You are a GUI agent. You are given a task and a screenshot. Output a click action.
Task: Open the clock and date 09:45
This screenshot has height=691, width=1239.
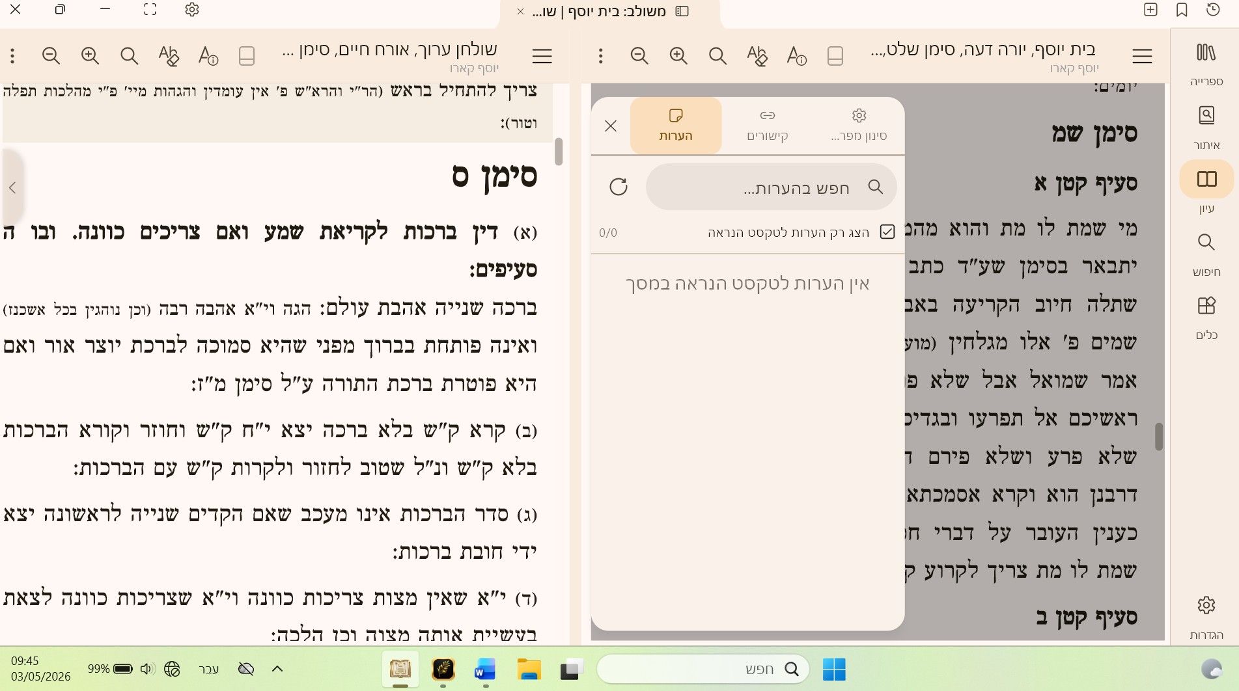(40, 668)
